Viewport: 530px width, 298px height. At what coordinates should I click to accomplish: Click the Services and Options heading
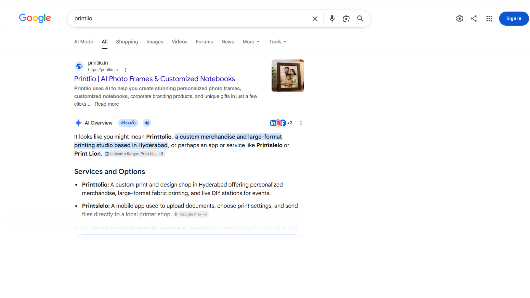click(x=110, y=172)
